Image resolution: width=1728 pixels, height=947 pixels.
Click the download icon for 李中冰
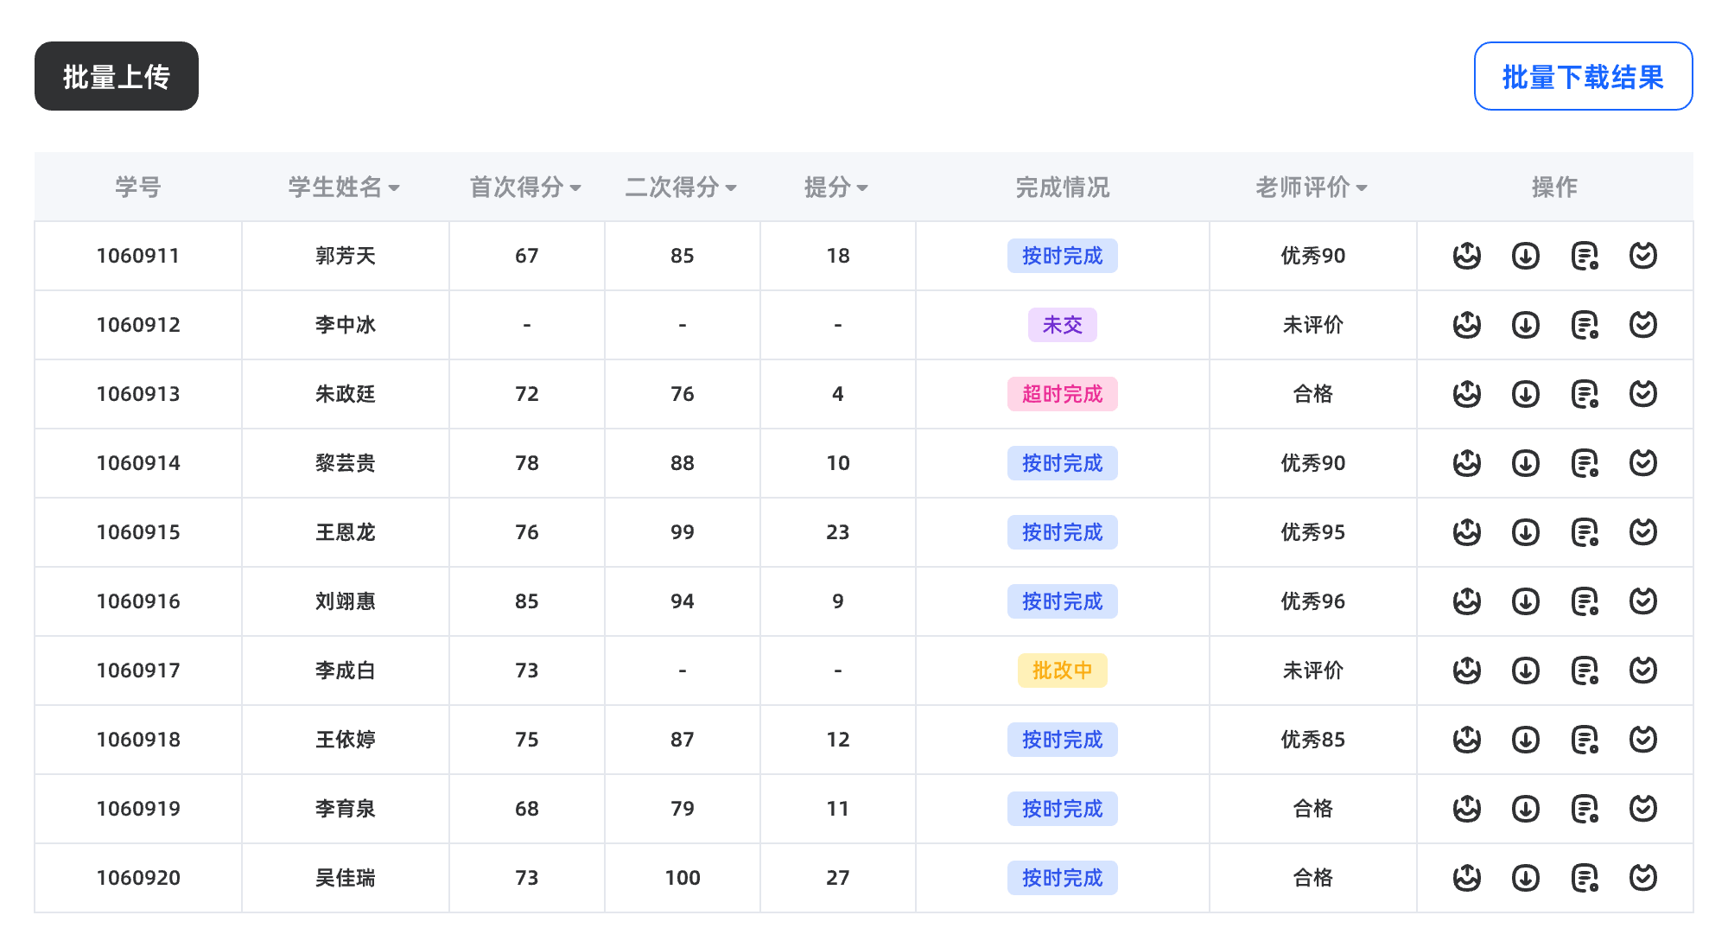coord(1527,325)
